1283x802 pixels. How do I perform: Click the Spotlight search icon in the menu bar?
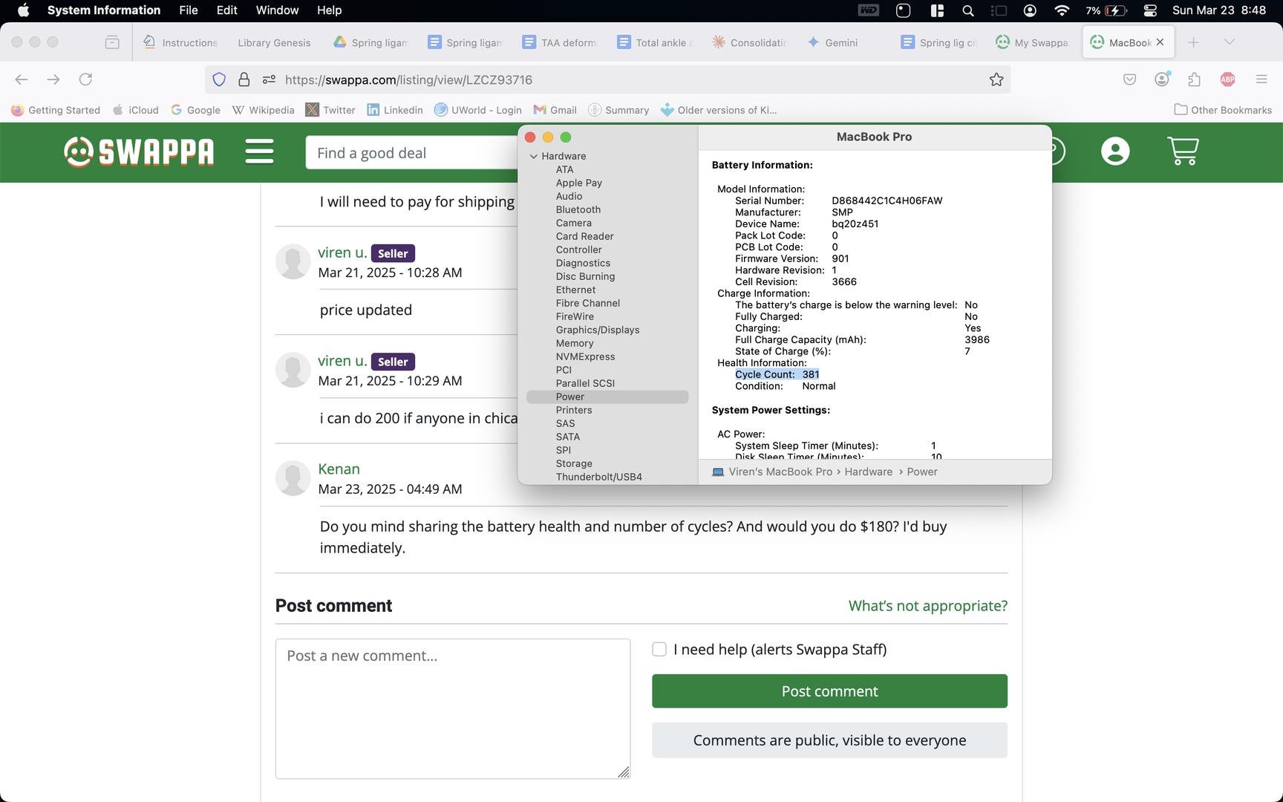[968, 10]
